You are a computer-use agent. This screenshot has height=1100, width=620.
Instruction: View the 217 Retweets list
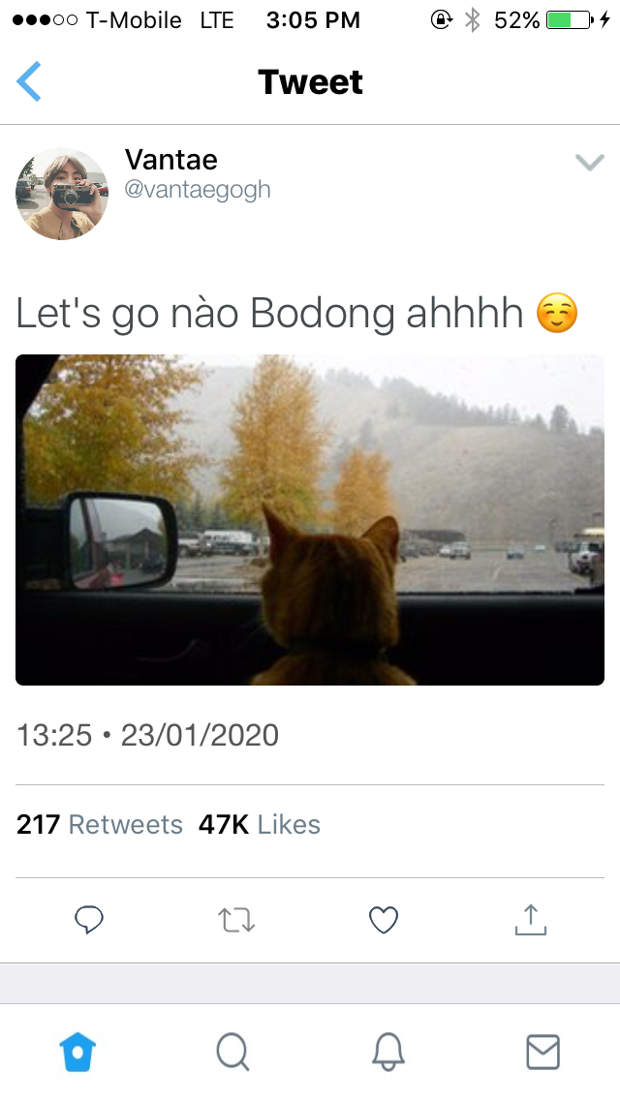(x=99, y=824)
